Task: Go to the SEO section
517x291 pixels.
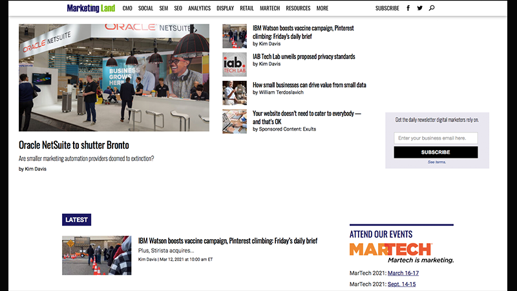Action: click(x=178, y=8)
